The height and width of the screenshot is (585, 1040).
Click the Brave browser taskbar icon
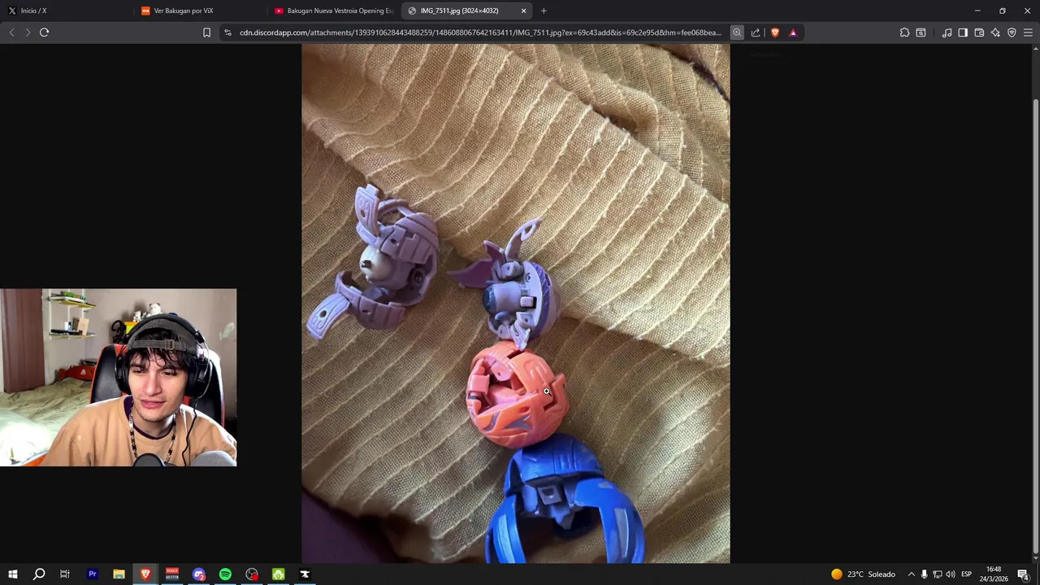tap(145, 574)
